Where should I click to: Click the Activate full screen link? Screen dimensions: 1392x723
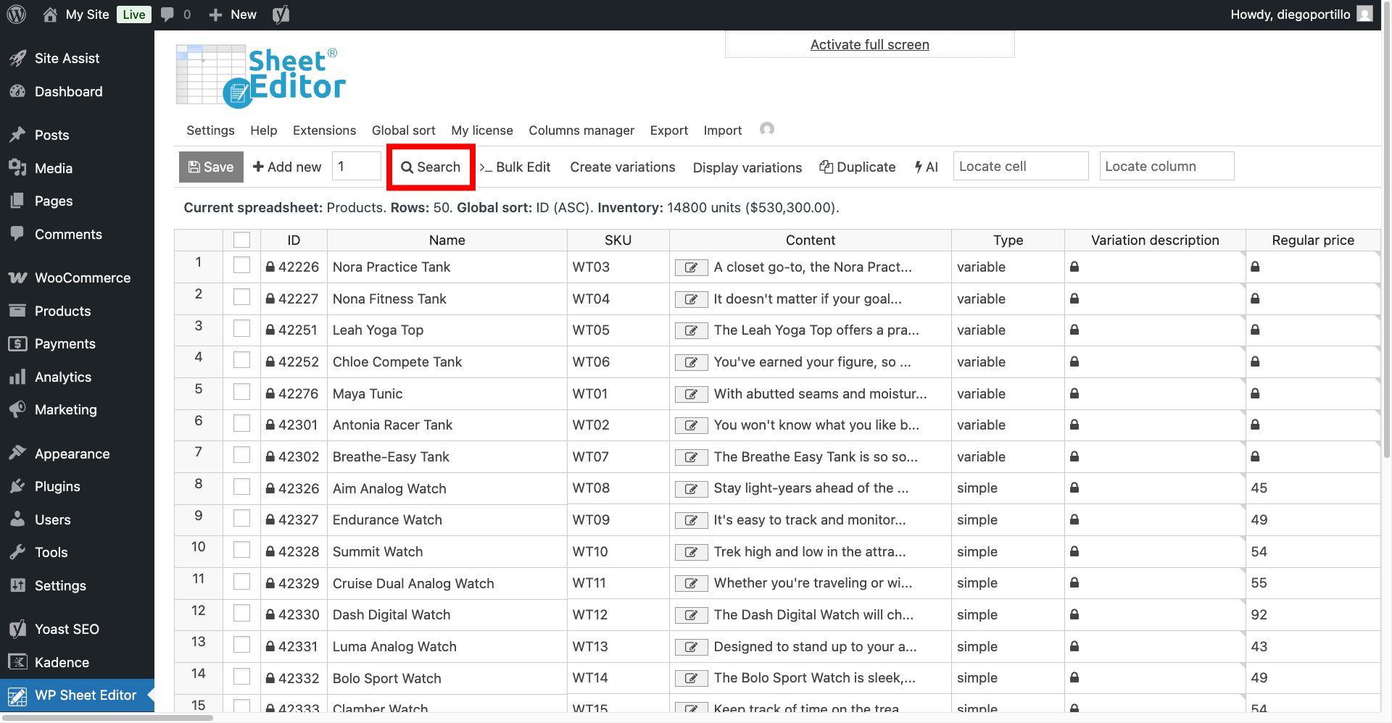[x=869, y=45]
